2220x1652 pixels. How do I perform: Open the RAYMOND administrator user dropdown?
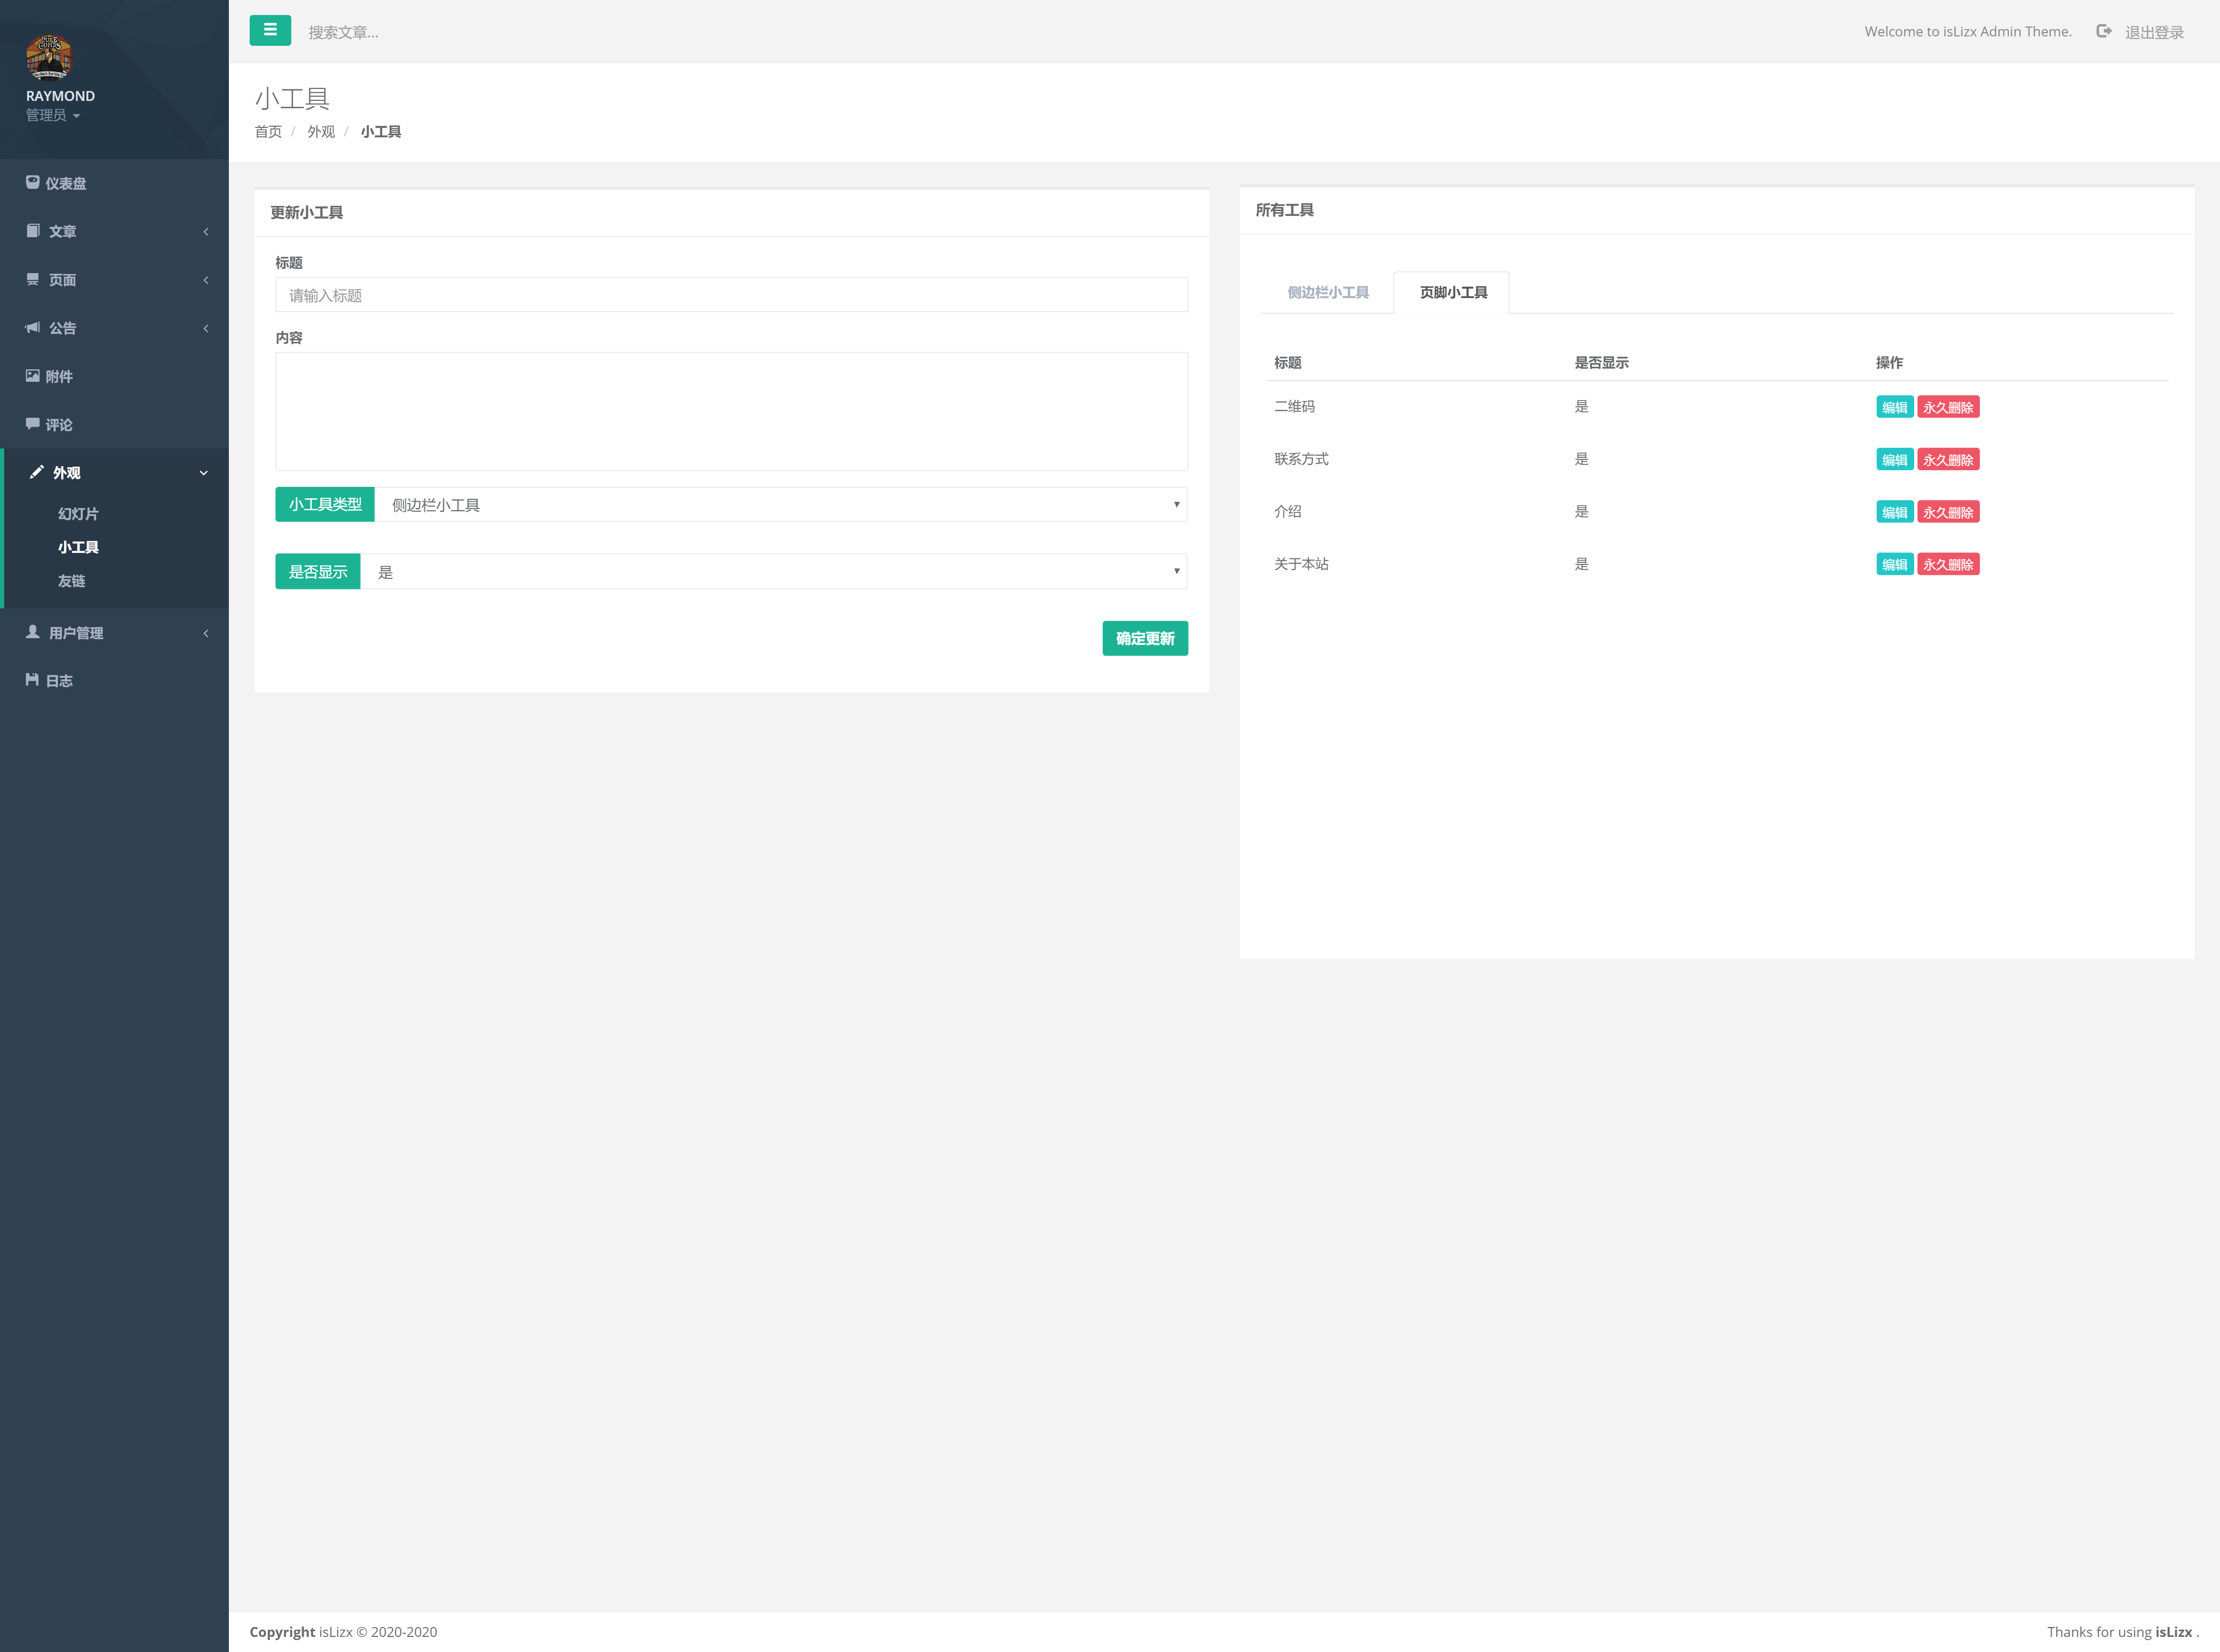click(x=53, y=115)
